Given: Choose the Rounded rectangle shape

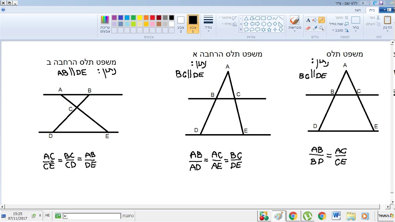Looking at the screenshot, I should [x=258, y=18].
